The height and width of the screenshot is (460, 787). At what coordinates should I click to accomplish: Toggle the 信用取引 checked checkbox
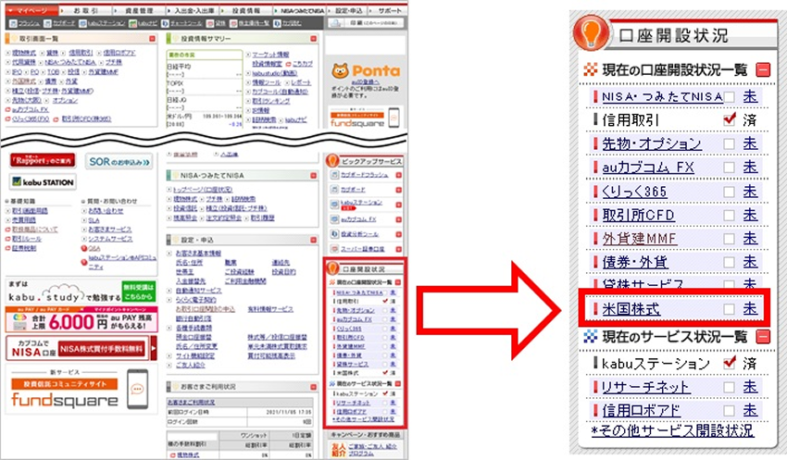[x=731, y=119]
